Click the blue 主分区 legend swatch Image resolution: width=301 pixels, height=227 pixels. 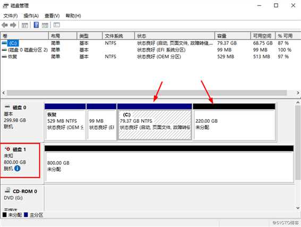click(x=26, y=215)
